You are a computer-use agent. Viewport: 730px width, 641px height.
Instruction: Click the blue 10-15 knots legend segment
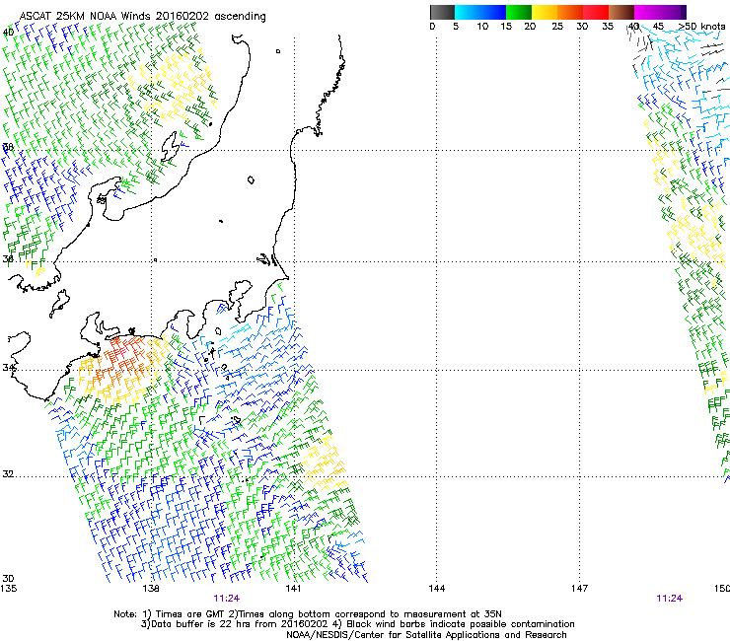pos(493,12)
